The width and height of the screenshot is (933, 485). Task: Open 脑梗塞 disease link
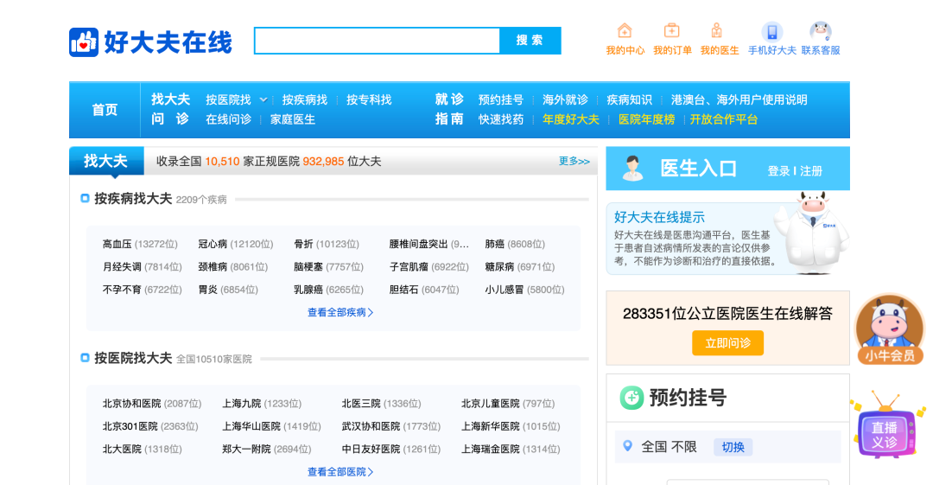point(308,266)
